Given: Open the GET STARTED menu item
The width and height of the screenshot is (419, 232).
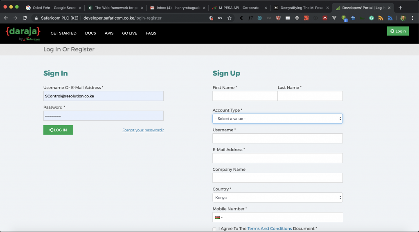Looking at the screenshot, I should 63,33.
